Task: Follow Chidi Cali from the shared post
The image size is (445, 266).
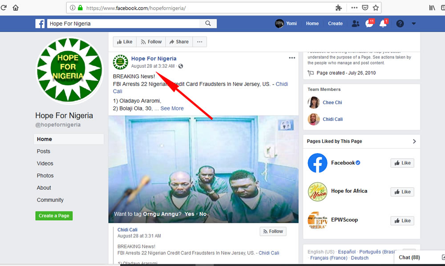Action: [x=273, y=231]
